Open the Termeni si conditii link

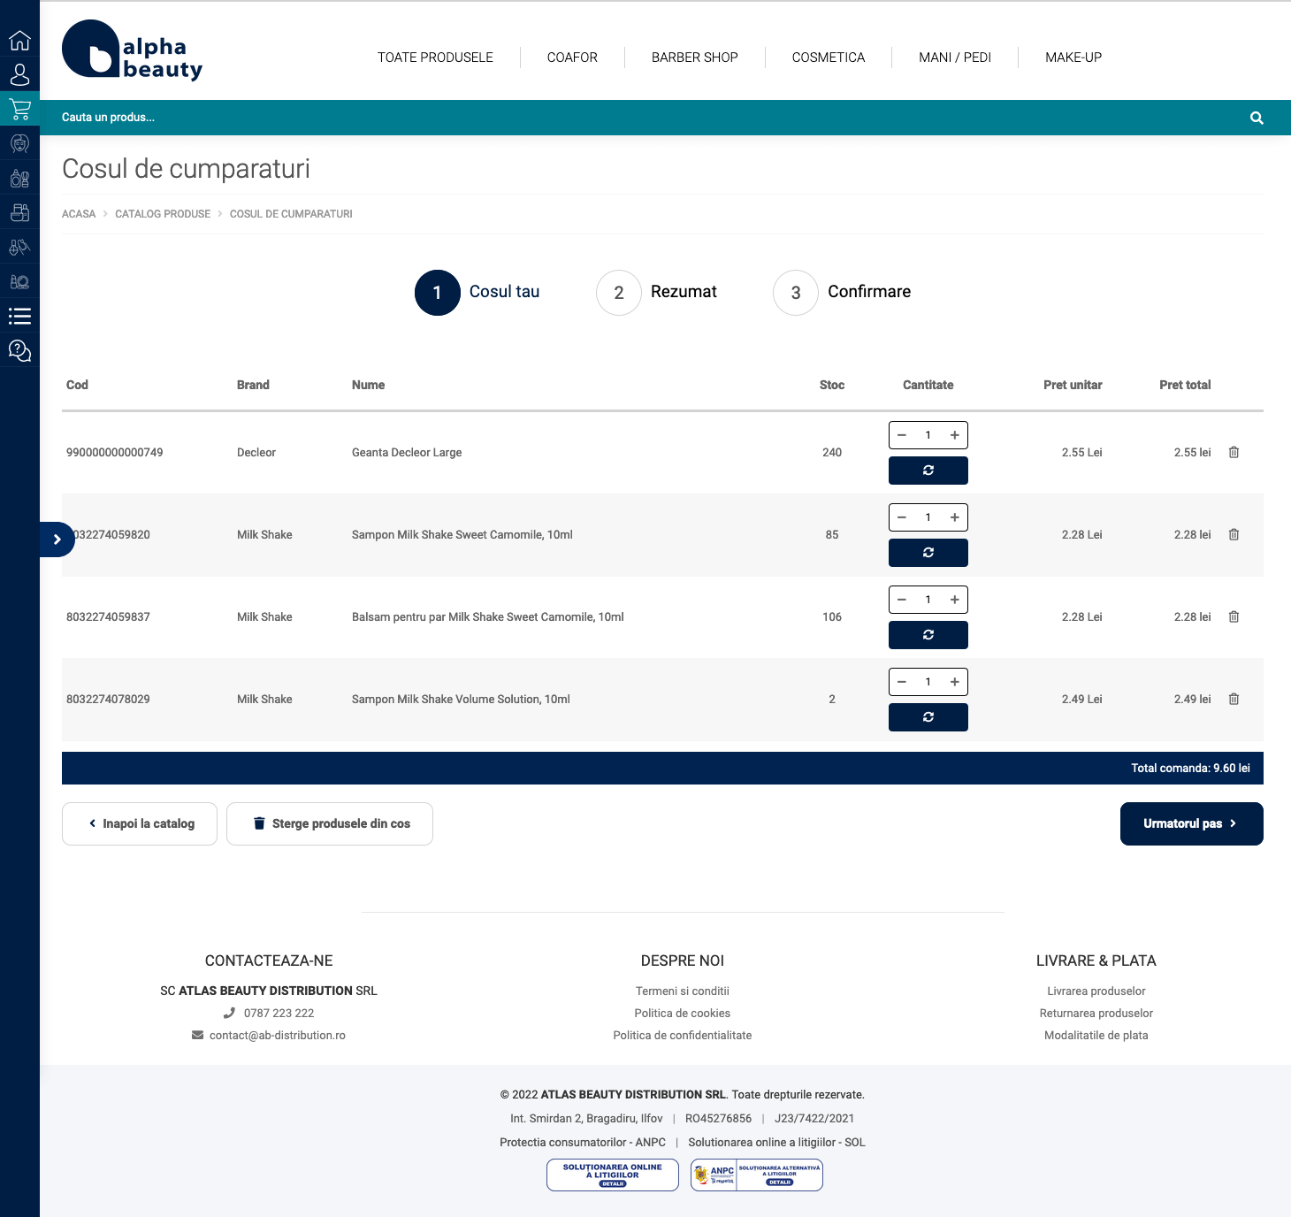[682, 991]
